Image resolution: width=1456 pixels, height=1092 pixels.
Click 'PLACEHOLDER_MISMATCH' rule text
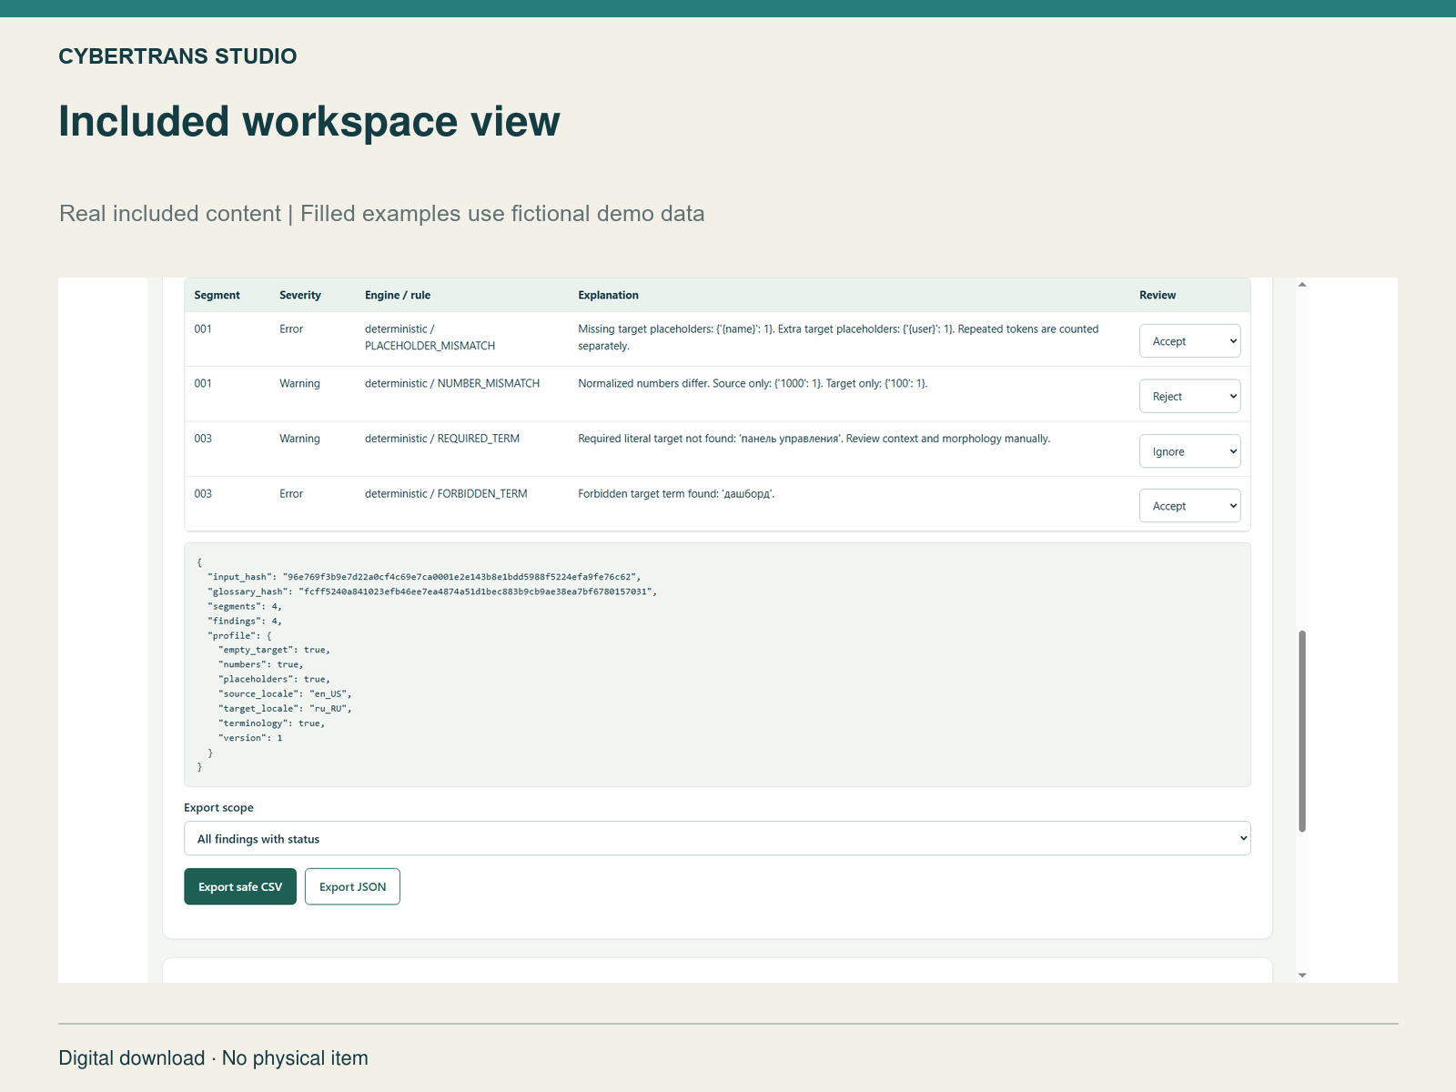click(x=430, y=346)
